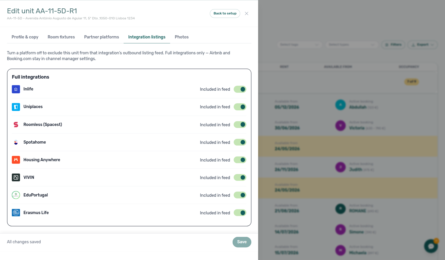This screenshot has height=260, width=445.
Task: Toggle EduPortugal feed inclusion switch
Action: [x=240, y=195]
